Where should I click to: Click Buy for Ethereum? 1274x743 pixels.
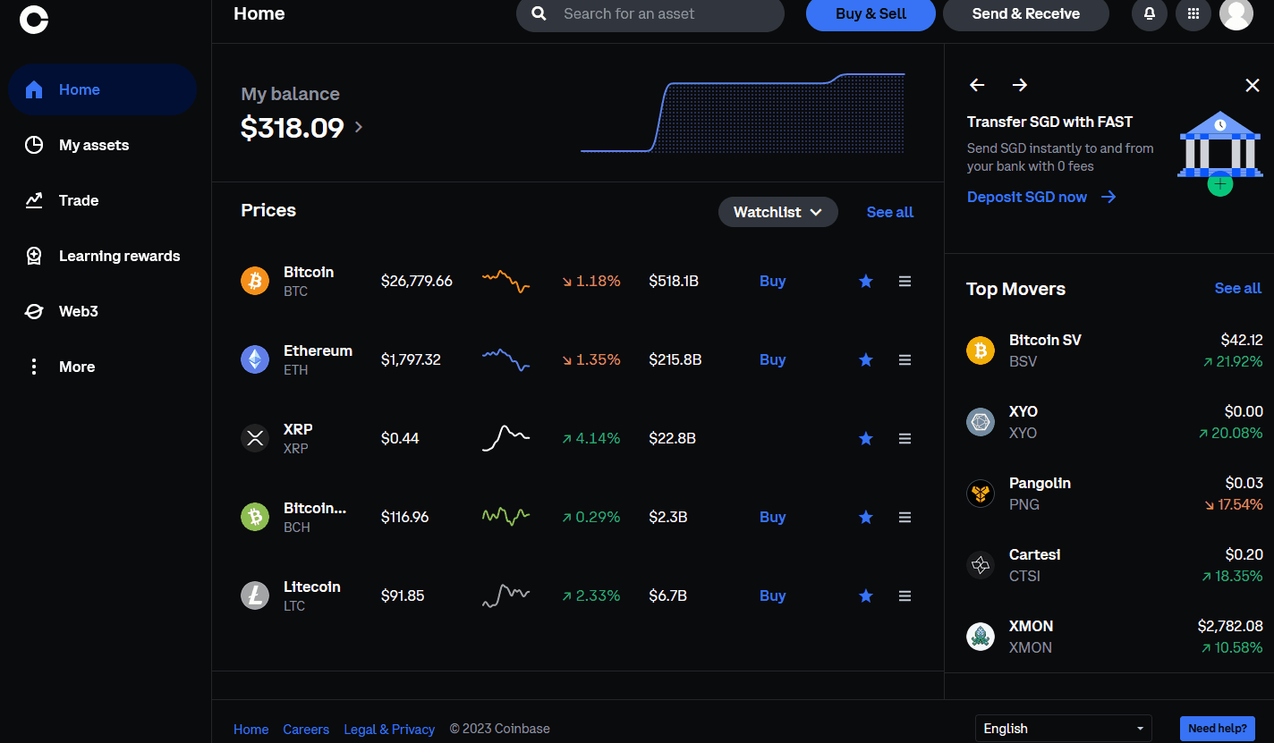click(x=772, y=359)
